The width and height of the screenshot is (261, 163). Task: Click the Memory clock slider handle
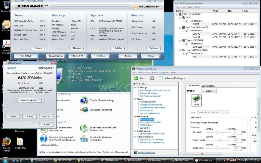[219, 140]
